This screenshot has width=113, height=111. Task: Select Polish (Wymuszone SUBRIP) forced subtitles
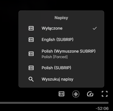(61, 54)
